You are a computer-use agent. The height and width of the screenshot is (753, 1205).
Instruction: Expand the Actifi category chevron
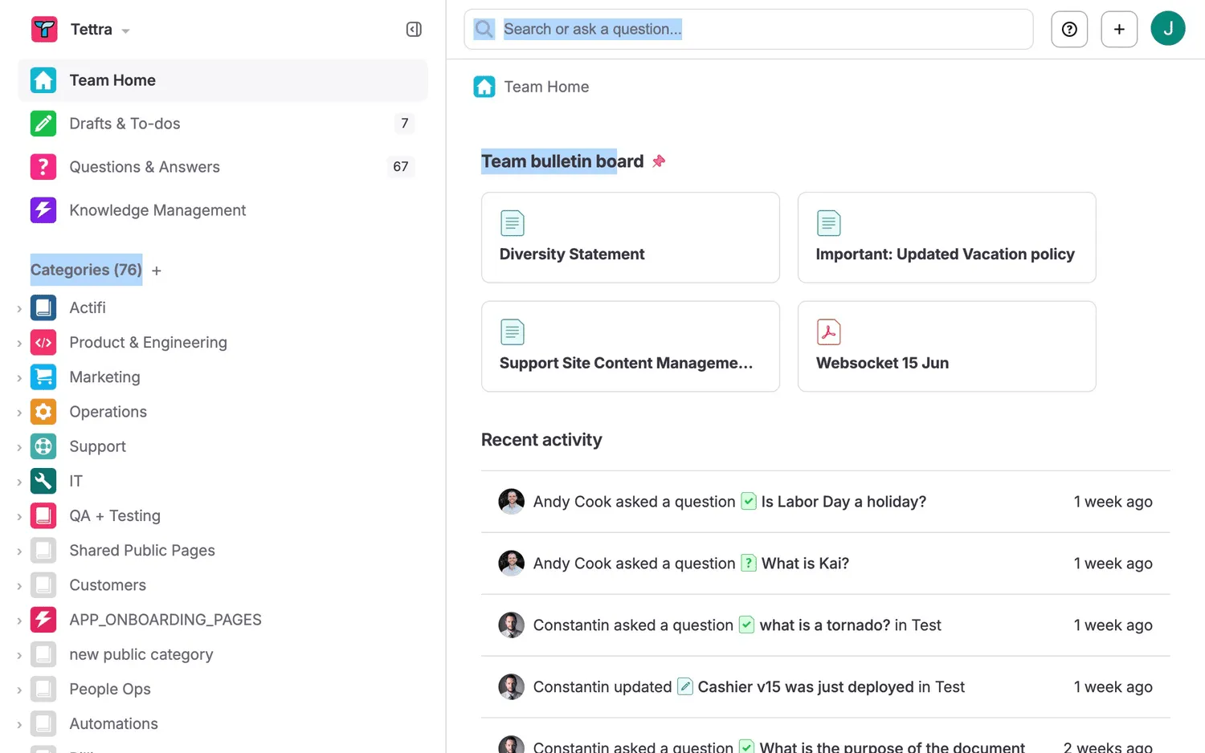[19, 308]
